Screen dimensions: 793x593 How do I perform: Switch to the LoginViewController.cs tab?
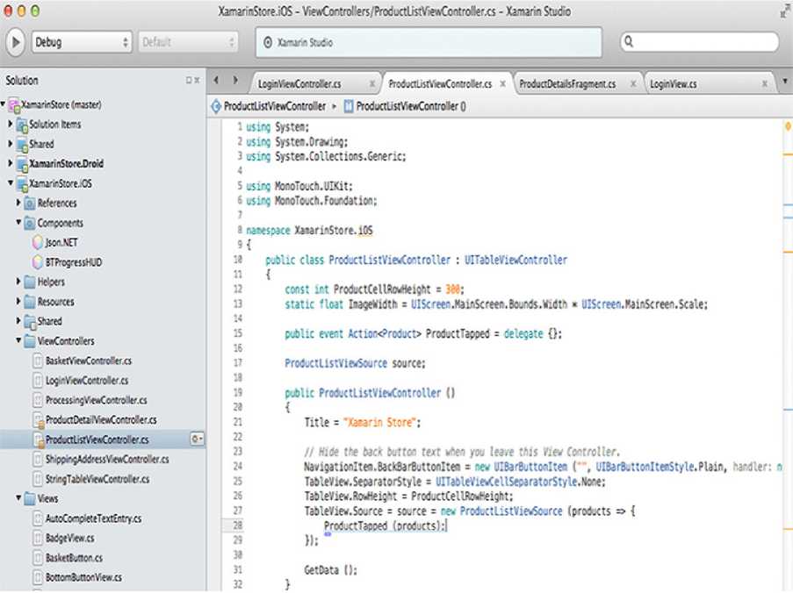point(299,84)
